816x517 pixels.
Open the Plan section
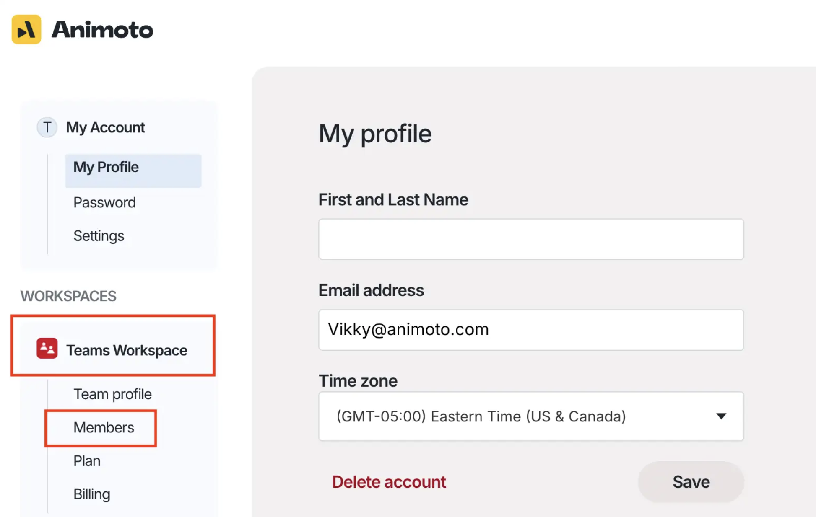[87, 461]
